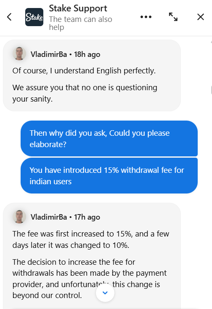Click the chat scrollbar on the right edge

click(211, 90)
